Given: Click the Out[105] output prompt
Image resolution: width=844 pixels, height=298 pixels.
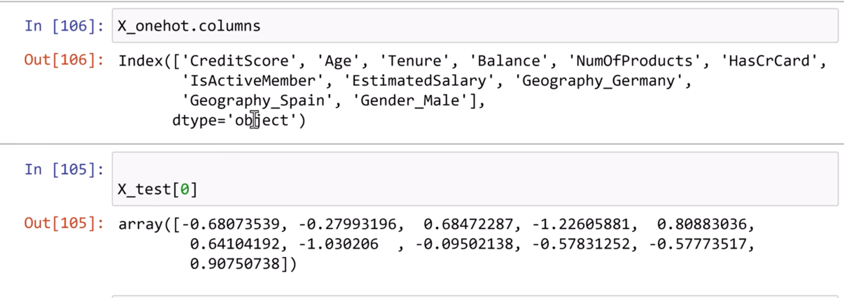Looking at the screenshot, I should (64, 223).
